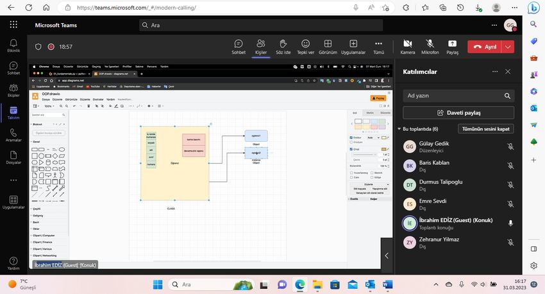The image size is (545, 294).
Task: Open Yardım help in sidebar
Action: 13,263
